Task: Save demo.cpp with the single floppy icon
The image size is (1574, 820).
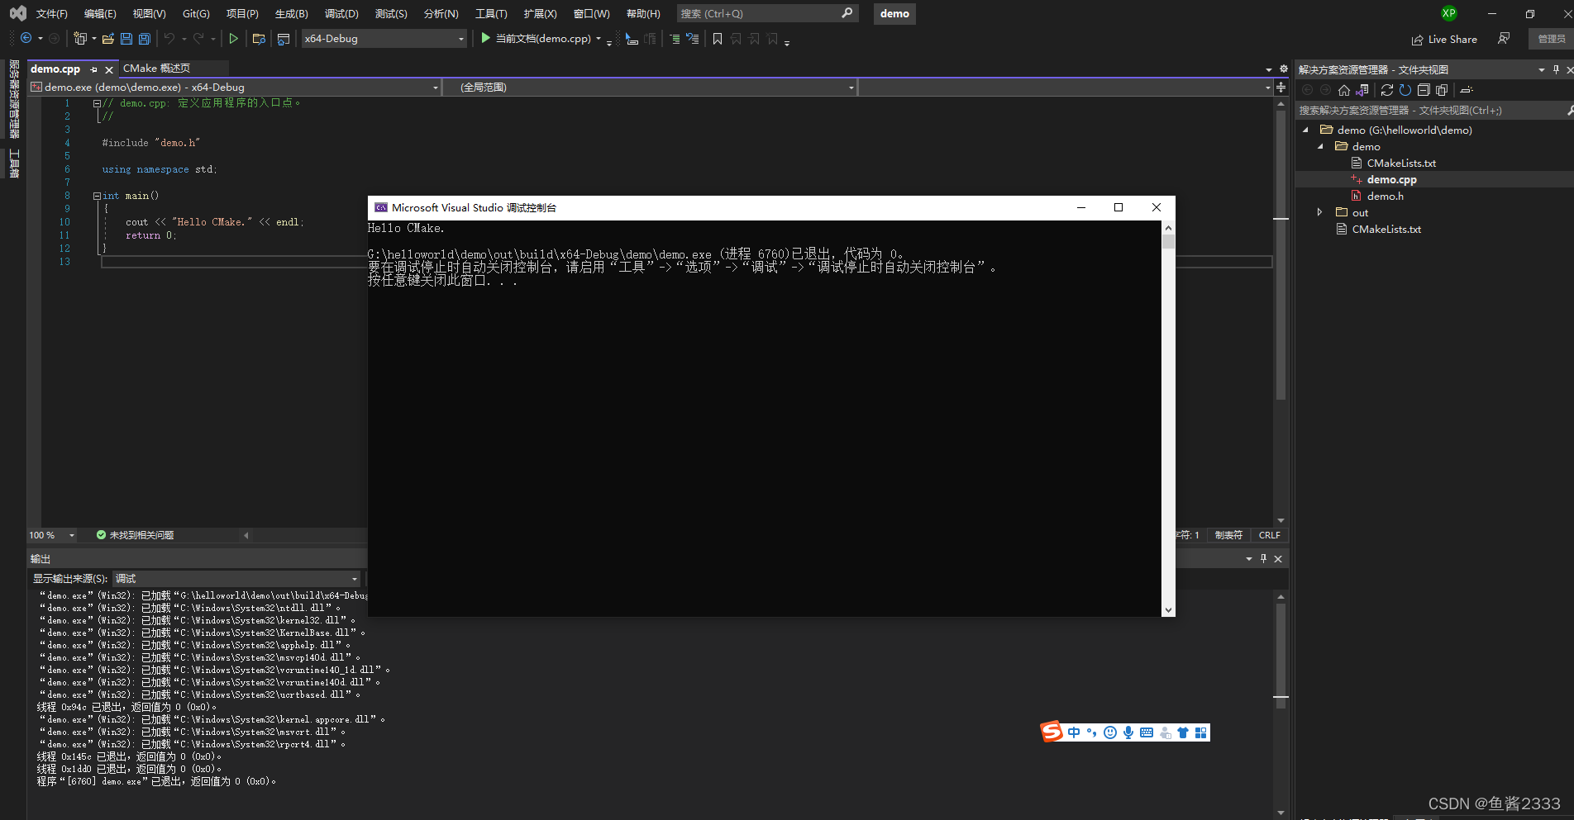Action: coord(126,39)
